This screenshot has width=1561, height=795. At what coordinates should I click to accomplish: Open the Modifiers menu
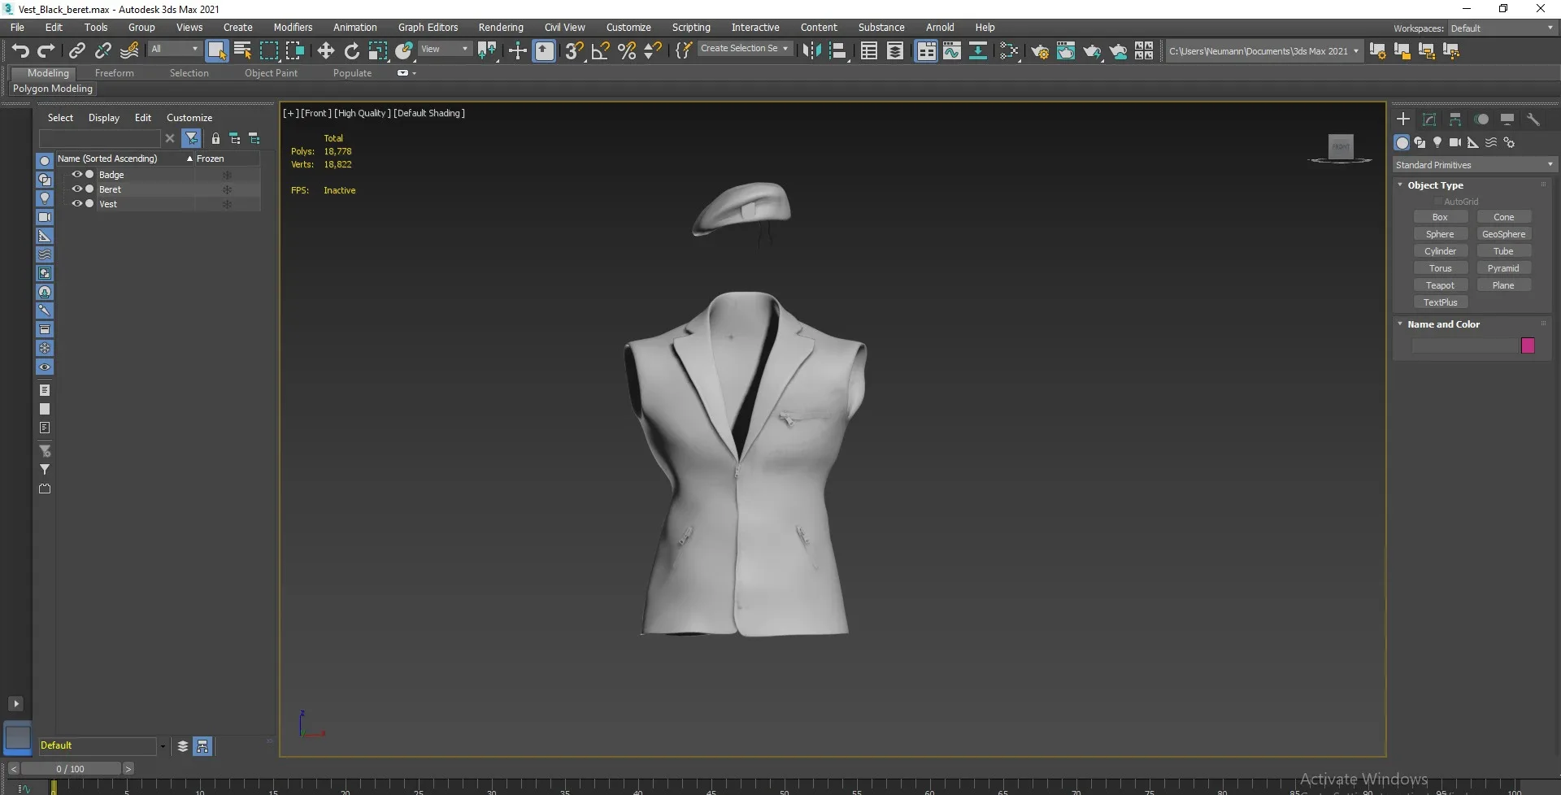pos(293,28)
